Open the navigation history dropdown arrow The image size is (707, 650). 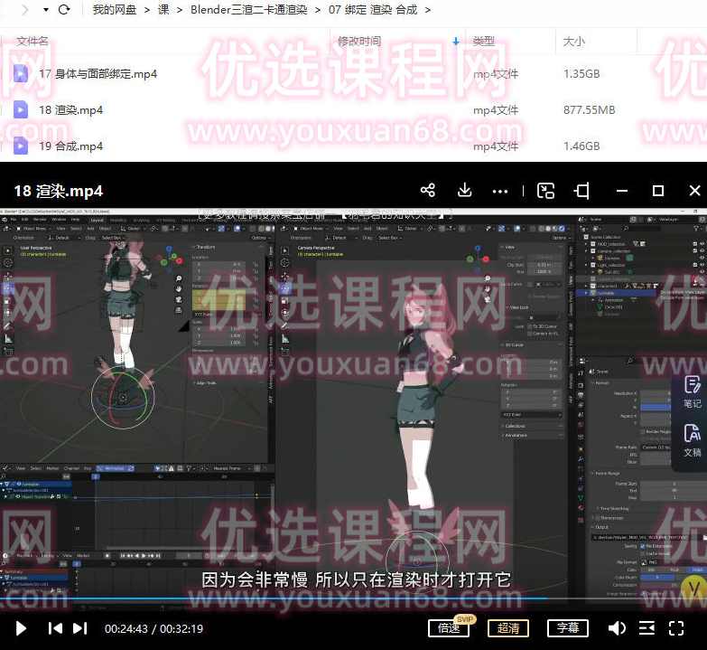click(45, 9)
